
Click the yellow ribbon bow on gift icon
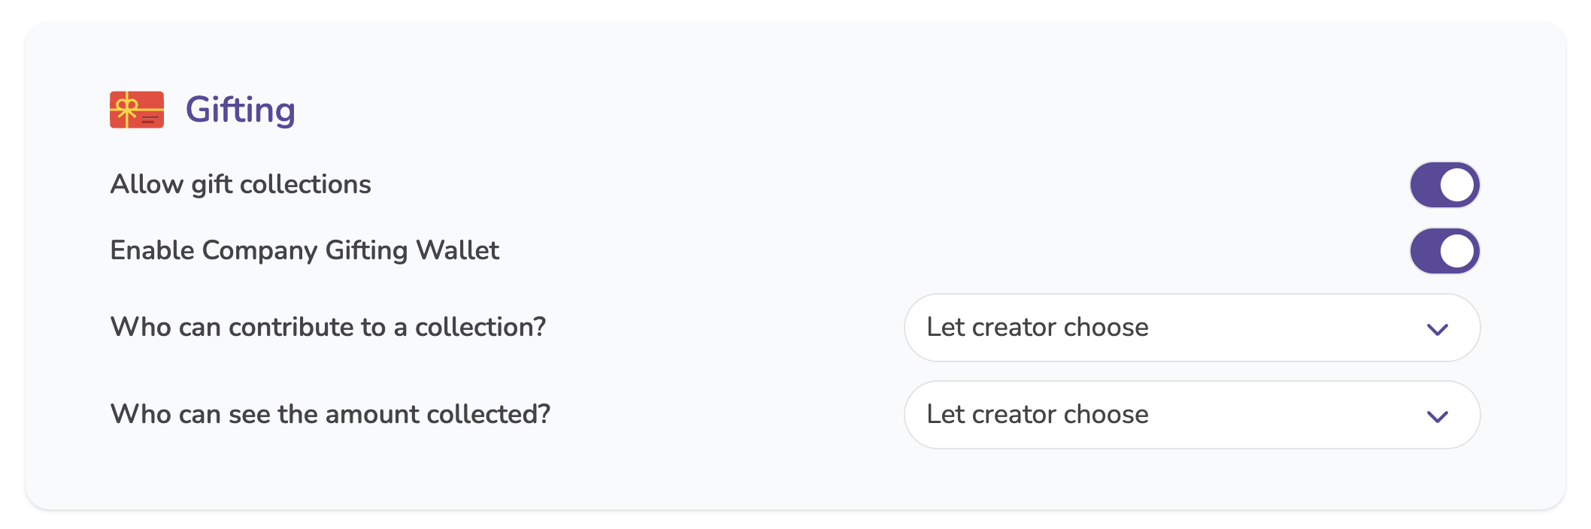pos(126,105)
